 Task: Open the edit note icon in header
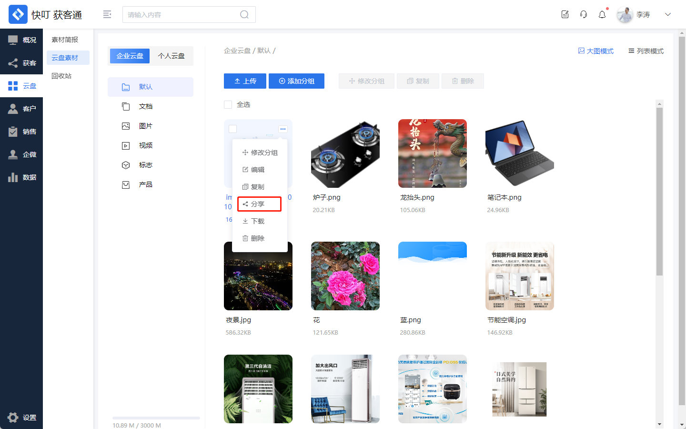(x=565, y=14)
